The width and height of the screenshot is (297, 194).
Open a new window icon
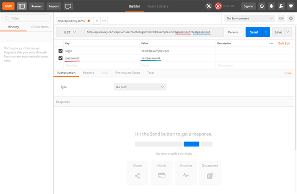click(68, 6)
